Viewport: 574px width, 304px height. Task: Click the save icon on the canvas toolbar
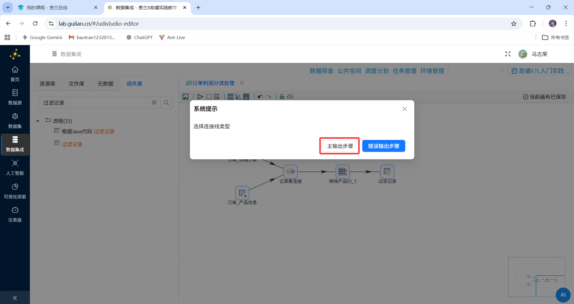tap(185, 96)
